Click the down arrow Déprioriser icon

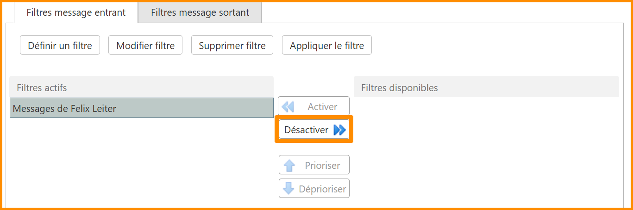[288, 189]
